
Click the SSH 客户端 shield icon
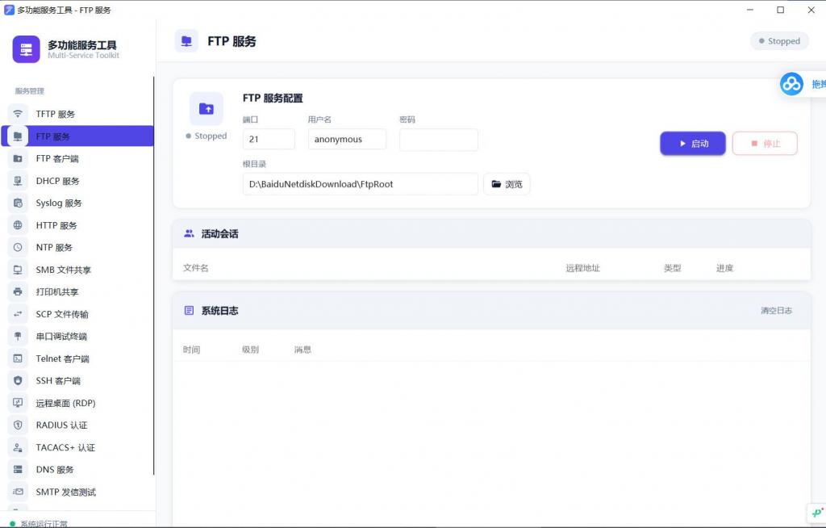[x=18, y=381]
